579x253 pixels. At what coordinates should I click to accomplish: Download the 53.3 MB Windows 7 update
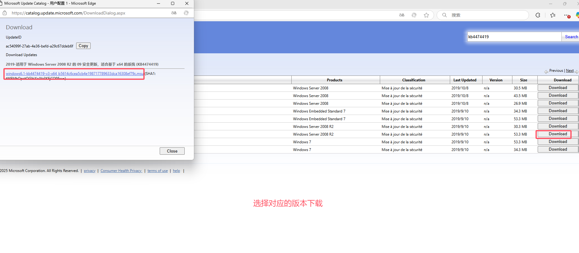coord(558,142)
